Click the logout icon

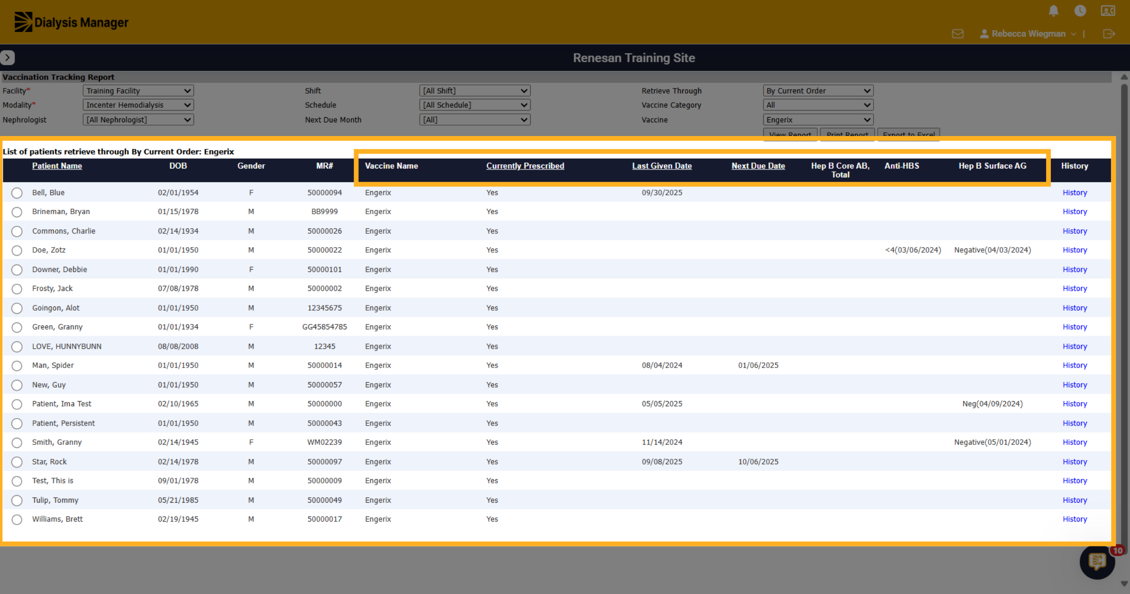[x=1109, y=34]
